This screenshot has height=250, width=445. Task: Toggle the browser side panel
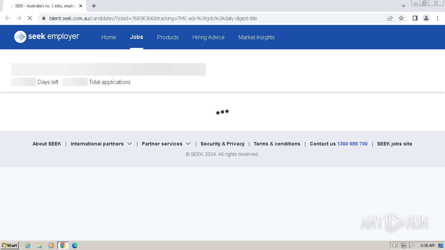tap(415, 18)
